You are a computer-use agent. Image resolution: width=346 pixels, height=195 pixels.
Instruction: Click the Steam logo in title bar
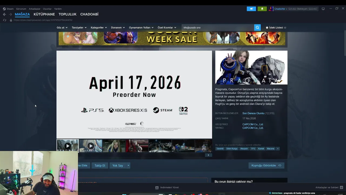4,9
